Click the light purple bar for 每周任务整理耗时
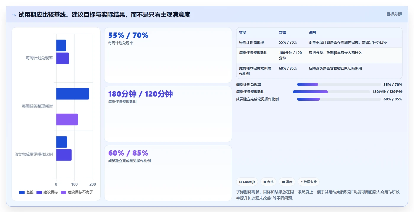Viewport: 414px width, 212px height. (x=67, y=119)
